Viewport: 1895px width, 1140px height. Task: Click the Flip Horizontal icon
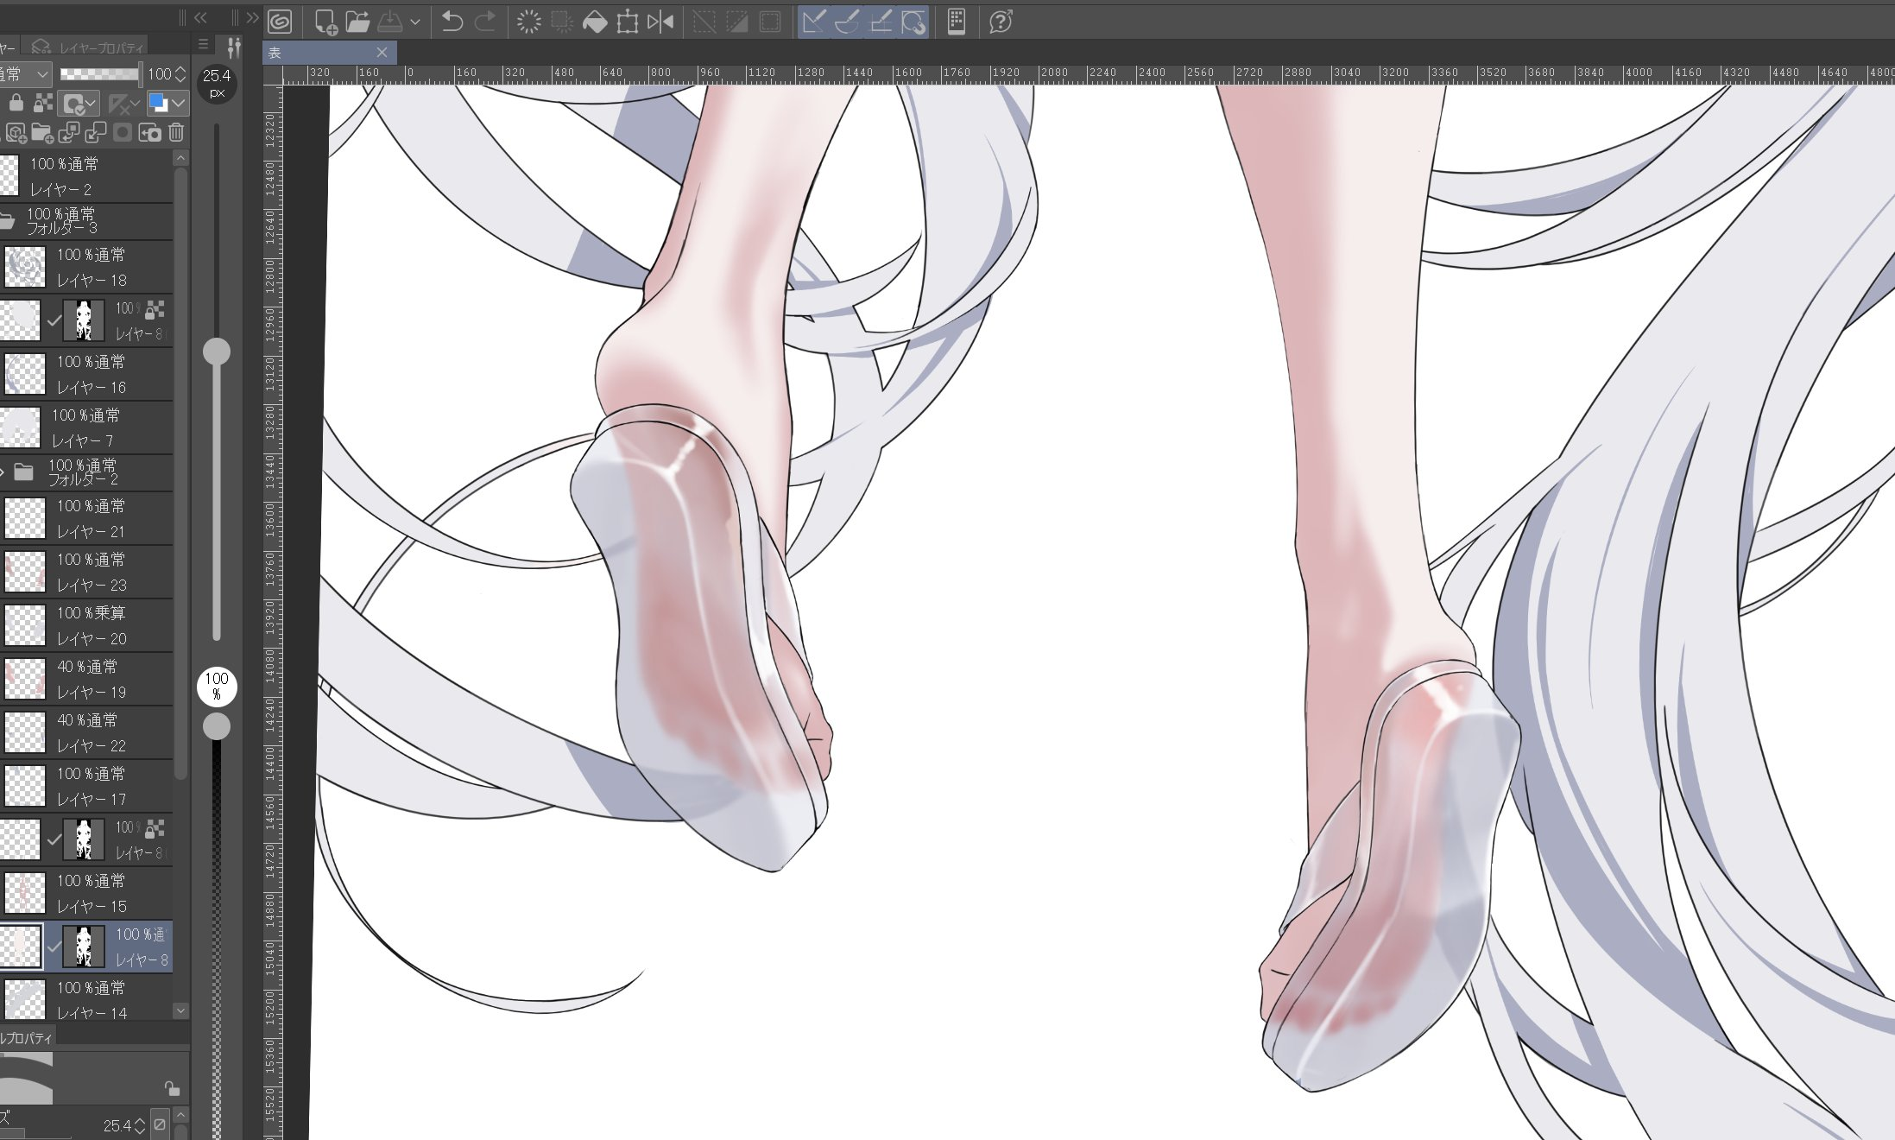coord(660,22)
